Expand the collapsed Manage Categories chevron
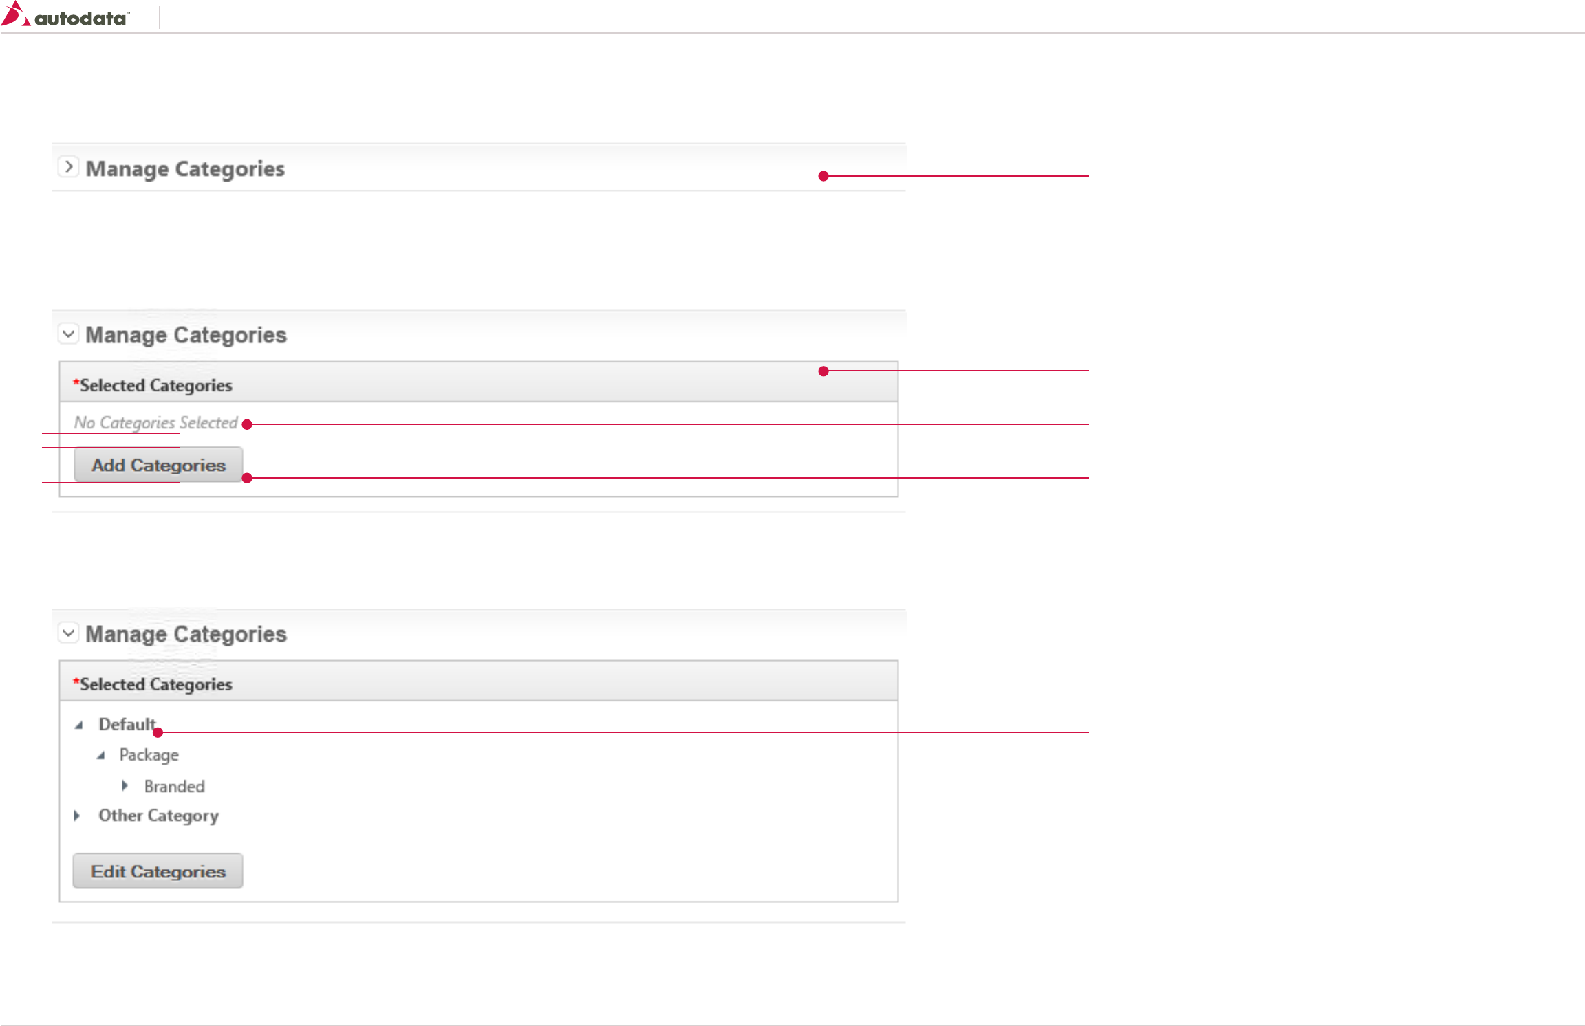 [68, 167]
